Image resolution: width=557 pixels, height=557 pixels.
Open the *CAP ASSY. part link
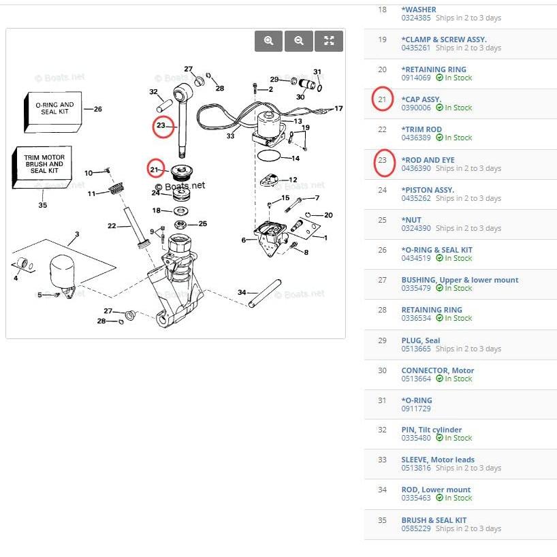[x=421, y=99]
